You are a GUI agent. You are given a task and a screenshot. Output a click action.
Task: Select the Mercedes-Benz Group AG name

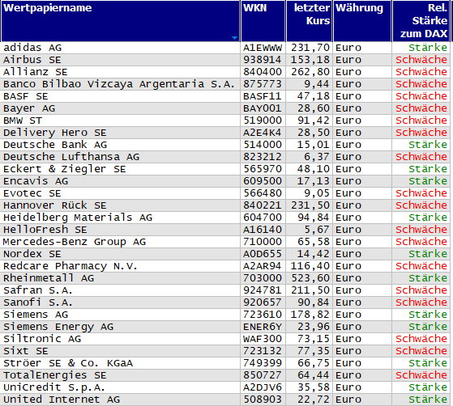point(75,242)
